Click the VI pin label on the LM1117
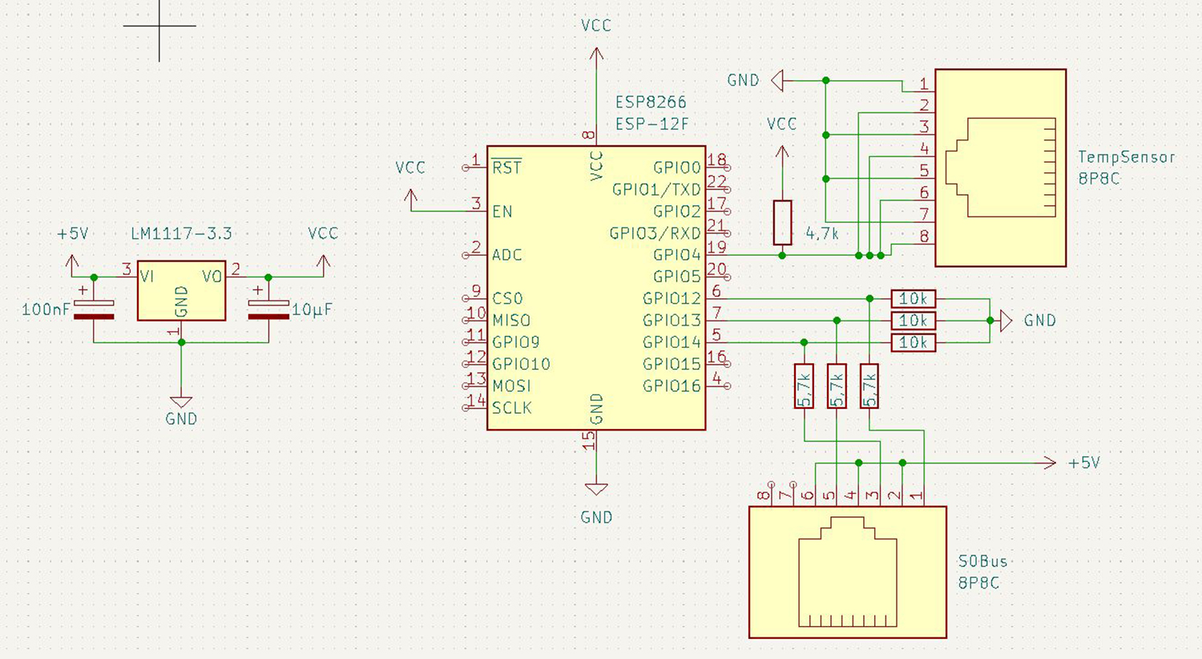Image resolution: width=1202 pixels, height=659 pixels. coord(147,277)
